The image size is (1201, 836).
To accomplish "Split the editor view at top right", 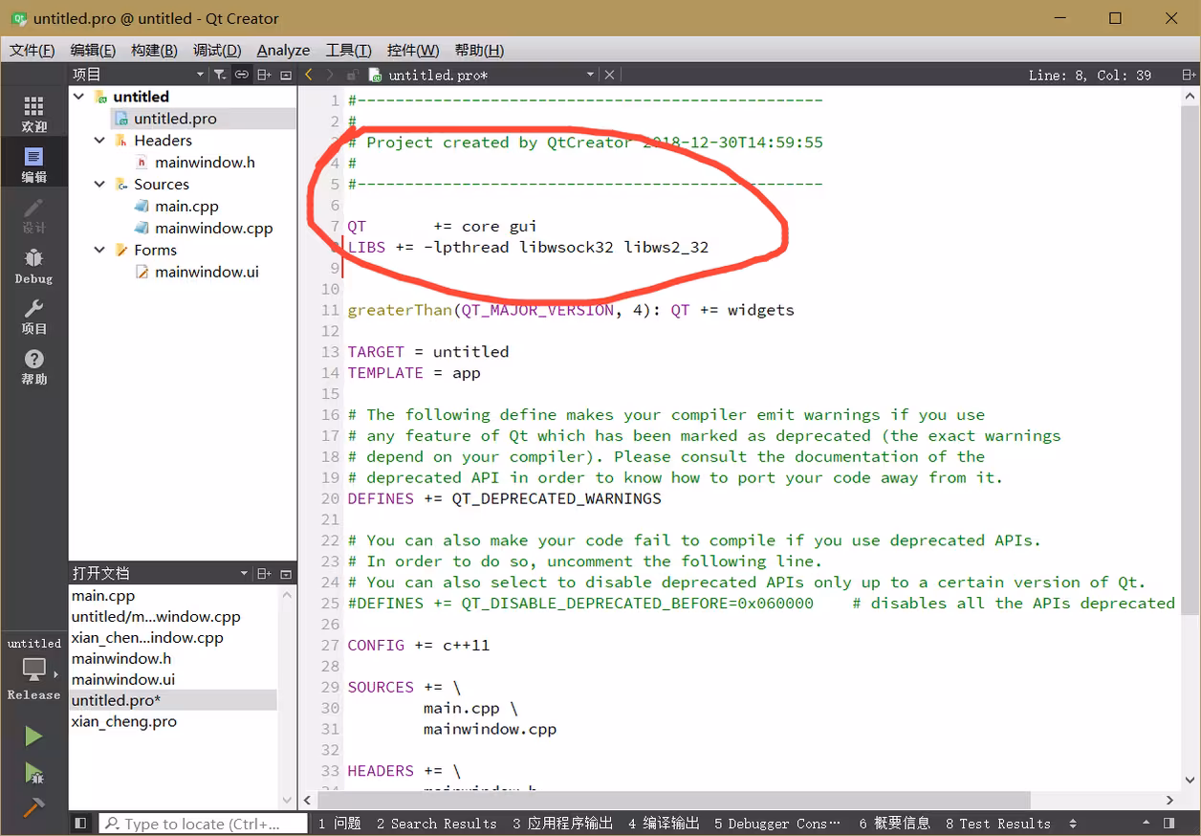I will (x=1189, y=75).
